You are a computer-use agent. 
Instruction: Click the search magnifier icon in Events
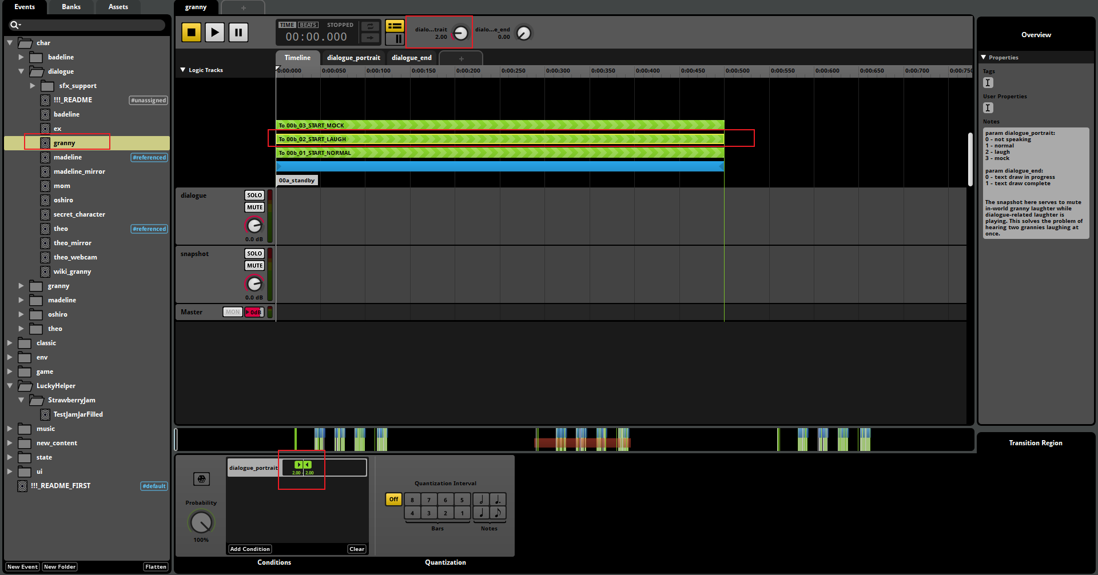point(14,25)
